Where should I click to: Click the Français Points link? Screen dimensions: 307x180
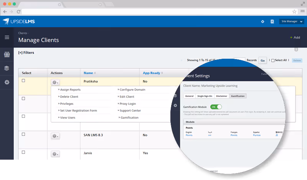click(234, 135)
